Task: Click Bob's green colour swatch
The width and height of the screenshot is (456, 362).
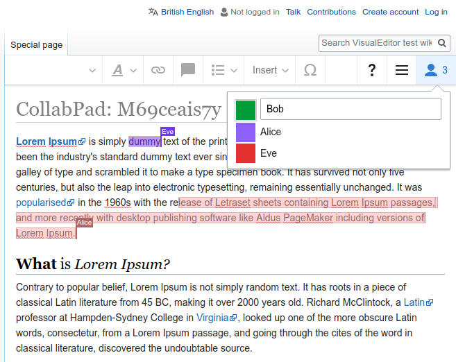Action: [246, 110]
